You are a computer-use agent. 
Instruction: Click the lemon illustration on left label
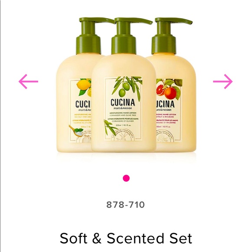(x=83, y=88)
